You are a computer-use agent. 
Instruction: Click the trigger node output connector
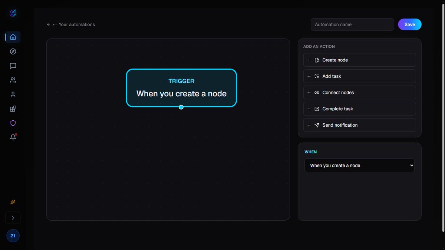pos(181,107)
